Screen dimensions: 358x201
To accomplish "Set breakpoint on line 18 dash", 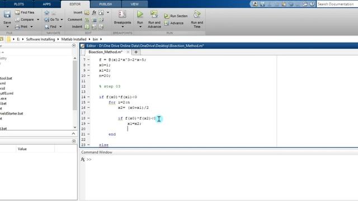I will 88,118.
